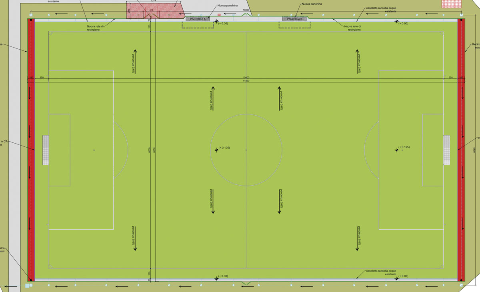
Task: Click the 10000 horizontal dimension value
Action: pos(246,77)
